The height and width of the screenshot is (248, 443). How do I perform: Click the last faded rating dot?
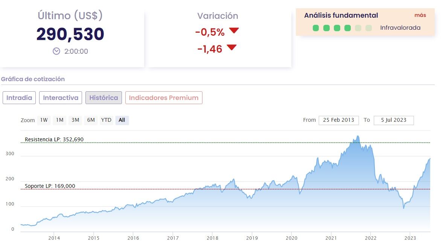[x=368, y=28]
